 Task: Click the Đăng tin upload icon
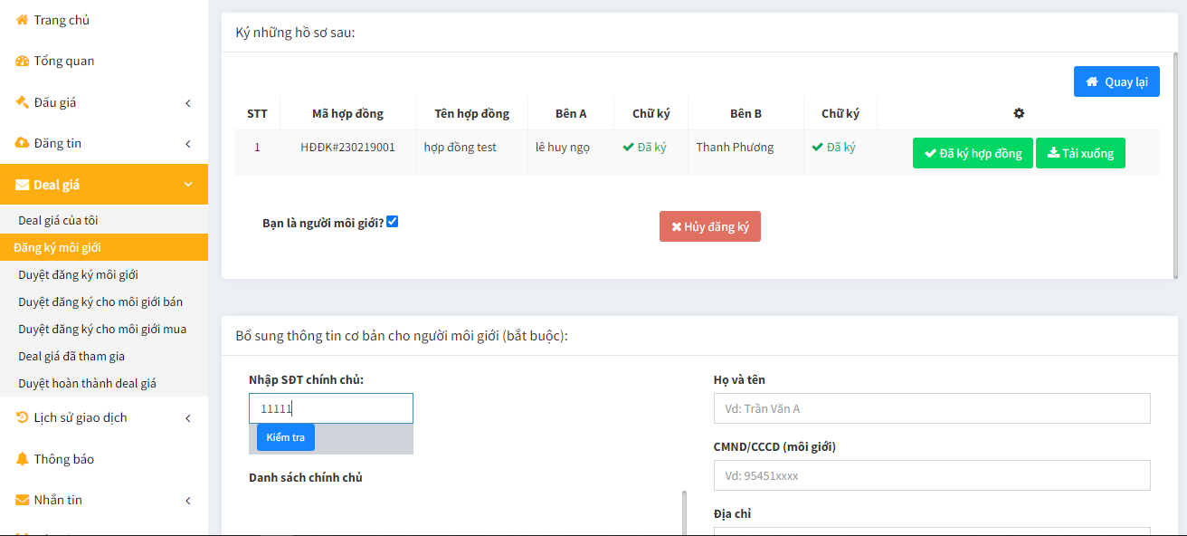23,143
